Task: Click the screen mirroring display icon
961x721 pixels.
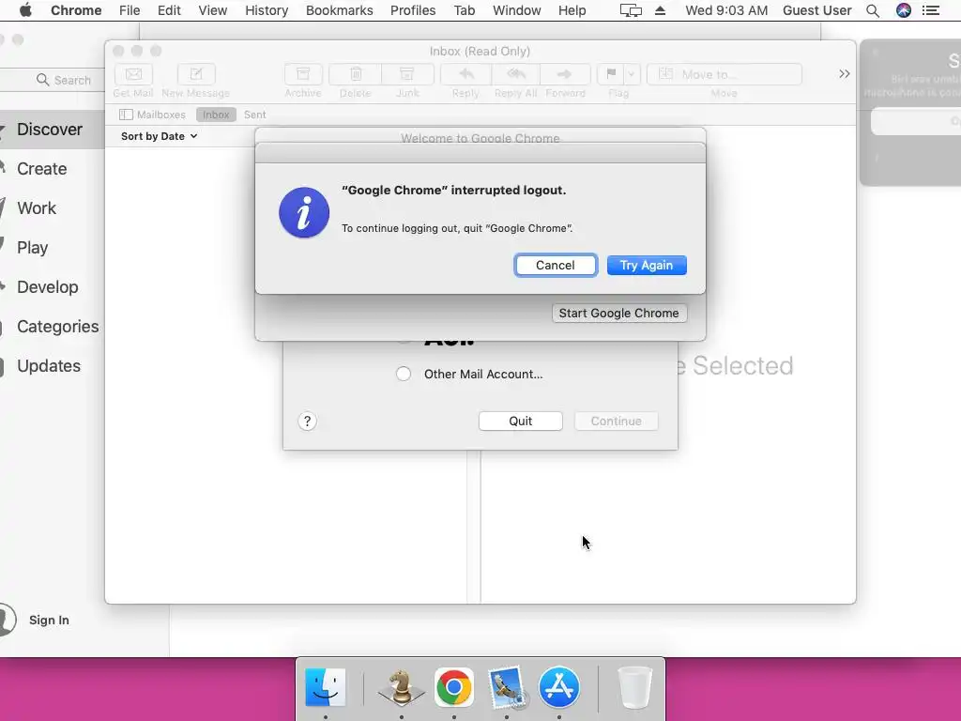Action: 631,10
